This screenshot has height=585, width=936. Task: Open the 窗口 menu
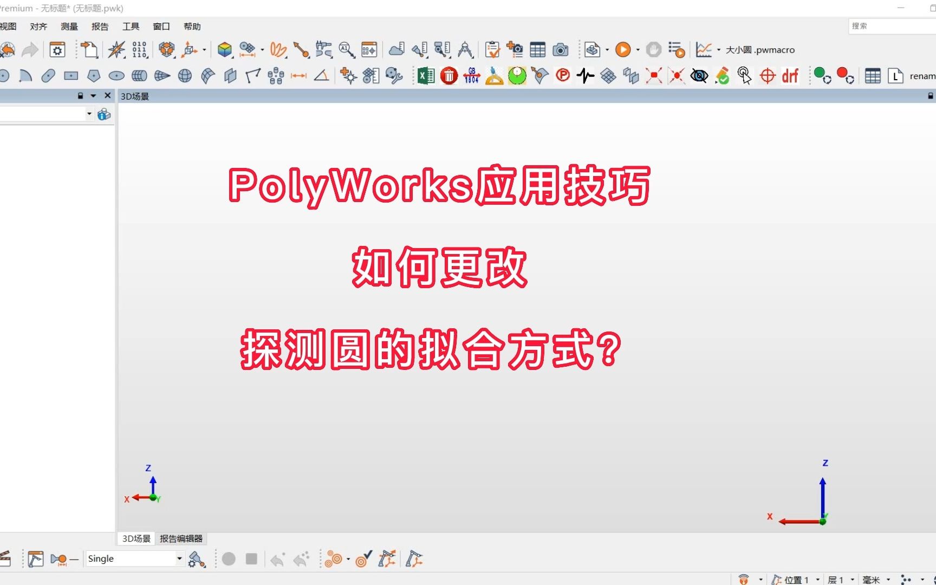pos(161,27)
